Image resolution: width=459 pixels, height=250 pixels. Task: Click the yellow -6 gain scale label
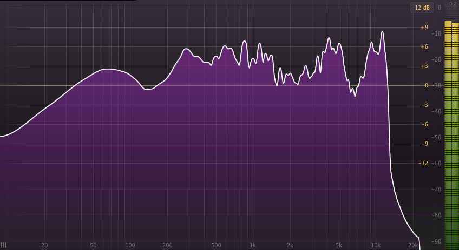(x=424, y=124)
